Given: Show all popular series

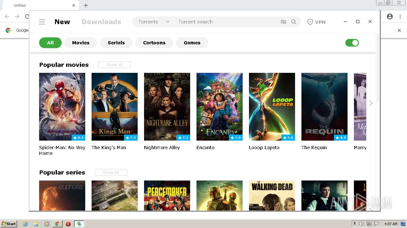Looking at the screenshot, I should [x=111, y=172].
